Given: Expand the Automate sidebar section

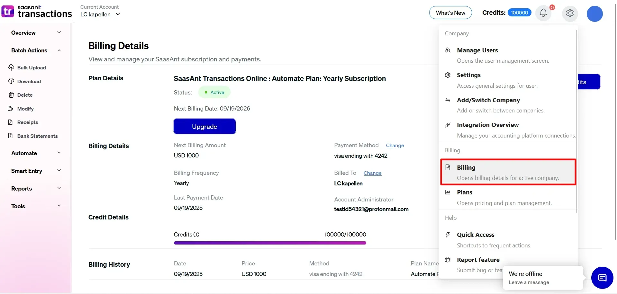Looking at the screenshot, I should point(59,153).
